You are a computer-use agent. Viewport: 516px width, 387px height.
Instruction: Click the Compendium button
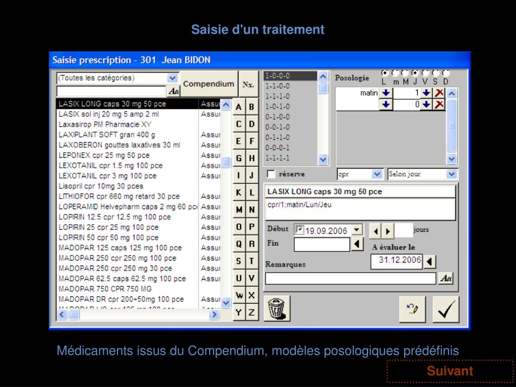tap(209, 84)
